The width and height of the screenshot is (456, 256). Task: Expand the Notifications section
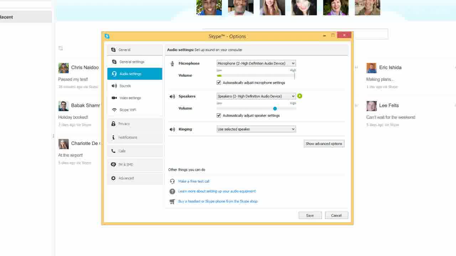[x=135, y=138]
